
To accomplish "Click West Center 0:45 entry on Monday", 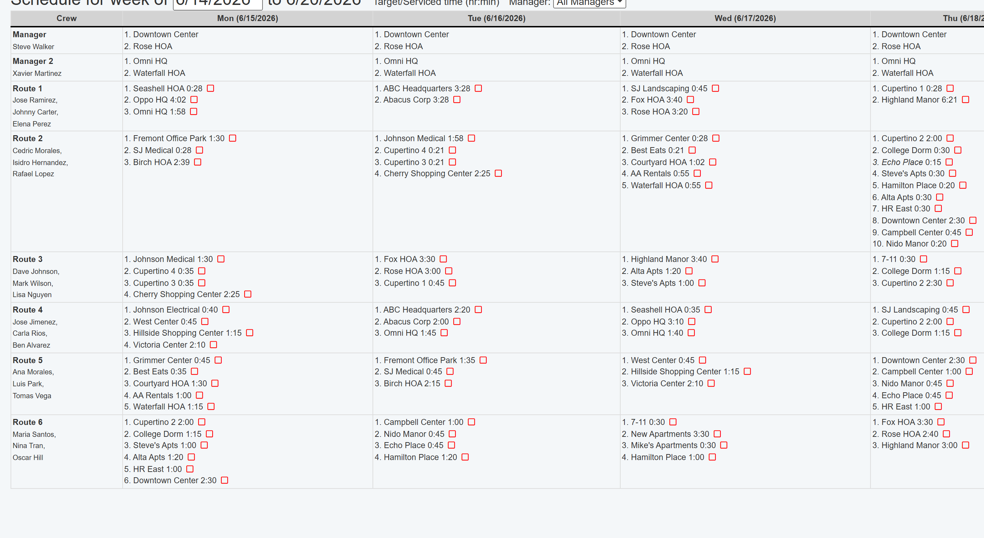I will click(x=161, y=322).
